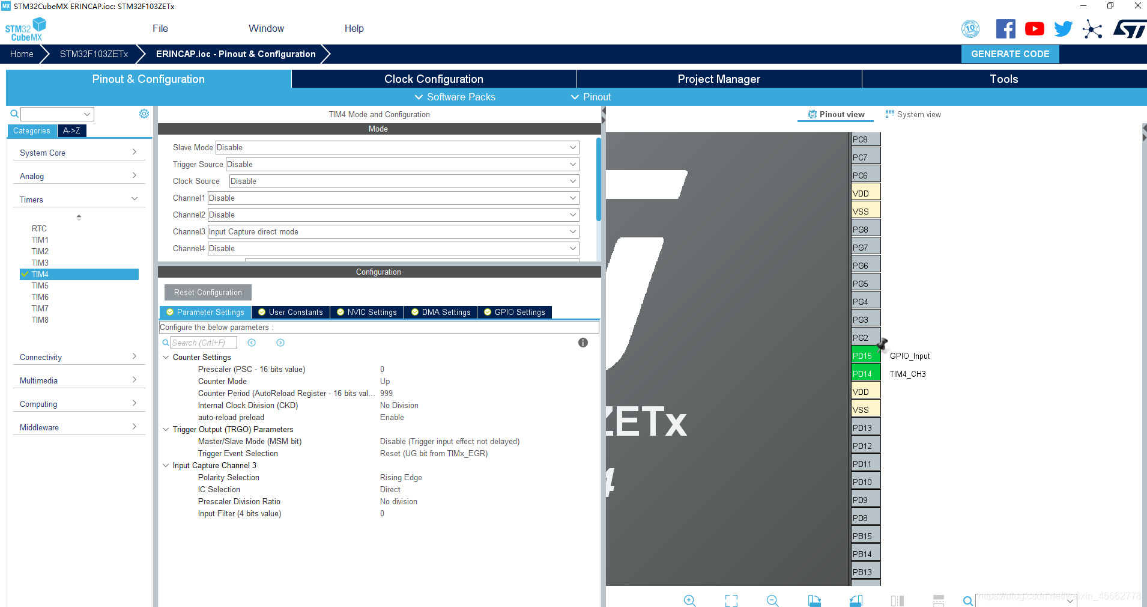Click the Reset Configuration button
This screenshot has width=1147, height=607.
[208, 292]
